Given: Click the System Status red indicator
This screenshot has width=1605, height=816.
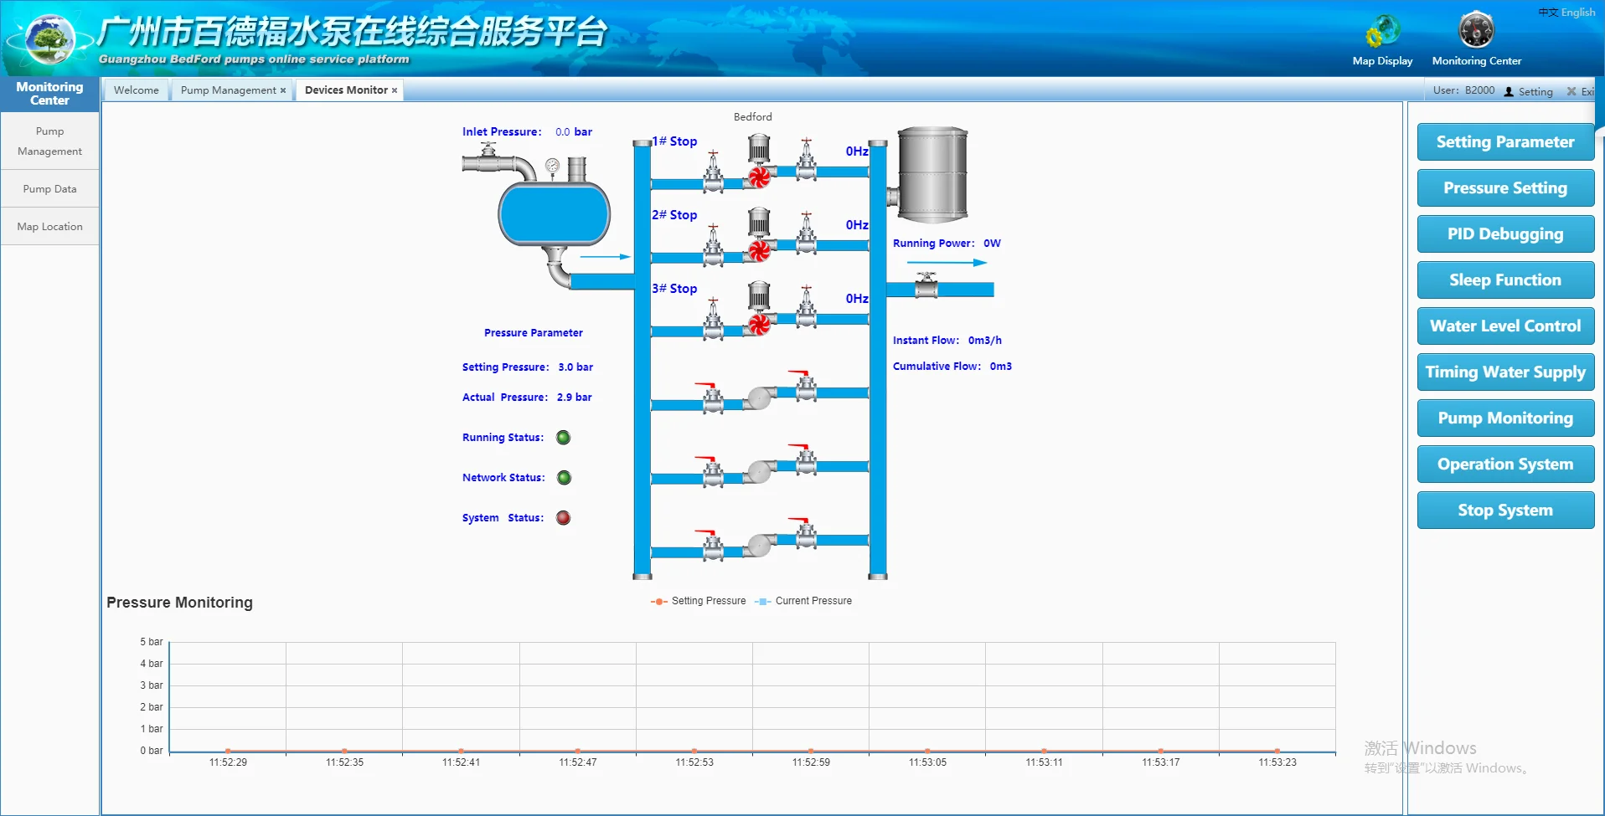Looking at the screenshot, I should [x=564, y=518].
